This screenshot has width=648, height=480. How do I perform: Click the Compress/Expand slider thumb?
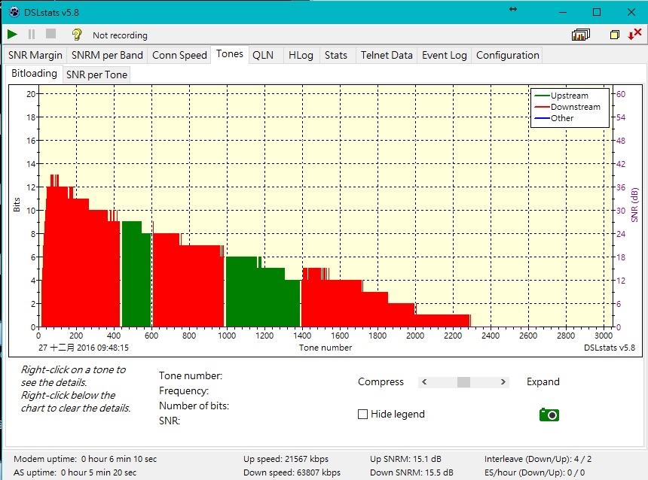[x=463, y=381]
